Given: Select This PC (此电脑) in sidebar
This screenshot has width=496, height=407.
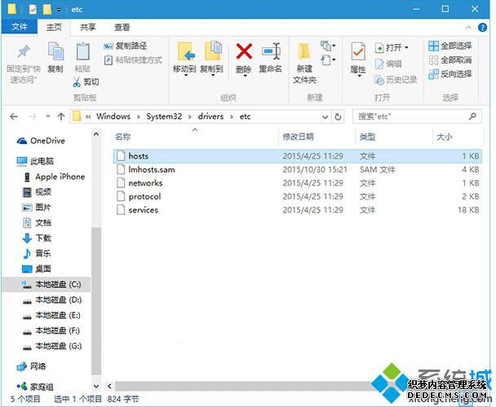Looking at the screenshot, I should [35, 161].
